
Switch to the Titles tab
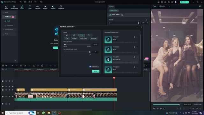[x=30, y=7]
